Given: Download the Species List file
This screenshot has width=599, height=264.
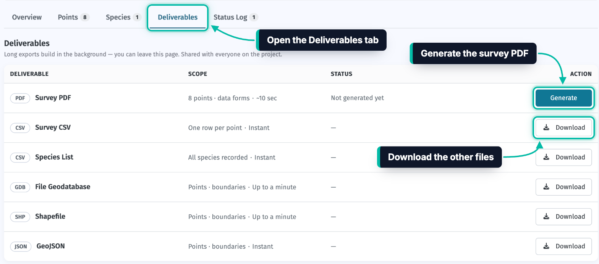Looking at the screenshot, I should 563,157.
